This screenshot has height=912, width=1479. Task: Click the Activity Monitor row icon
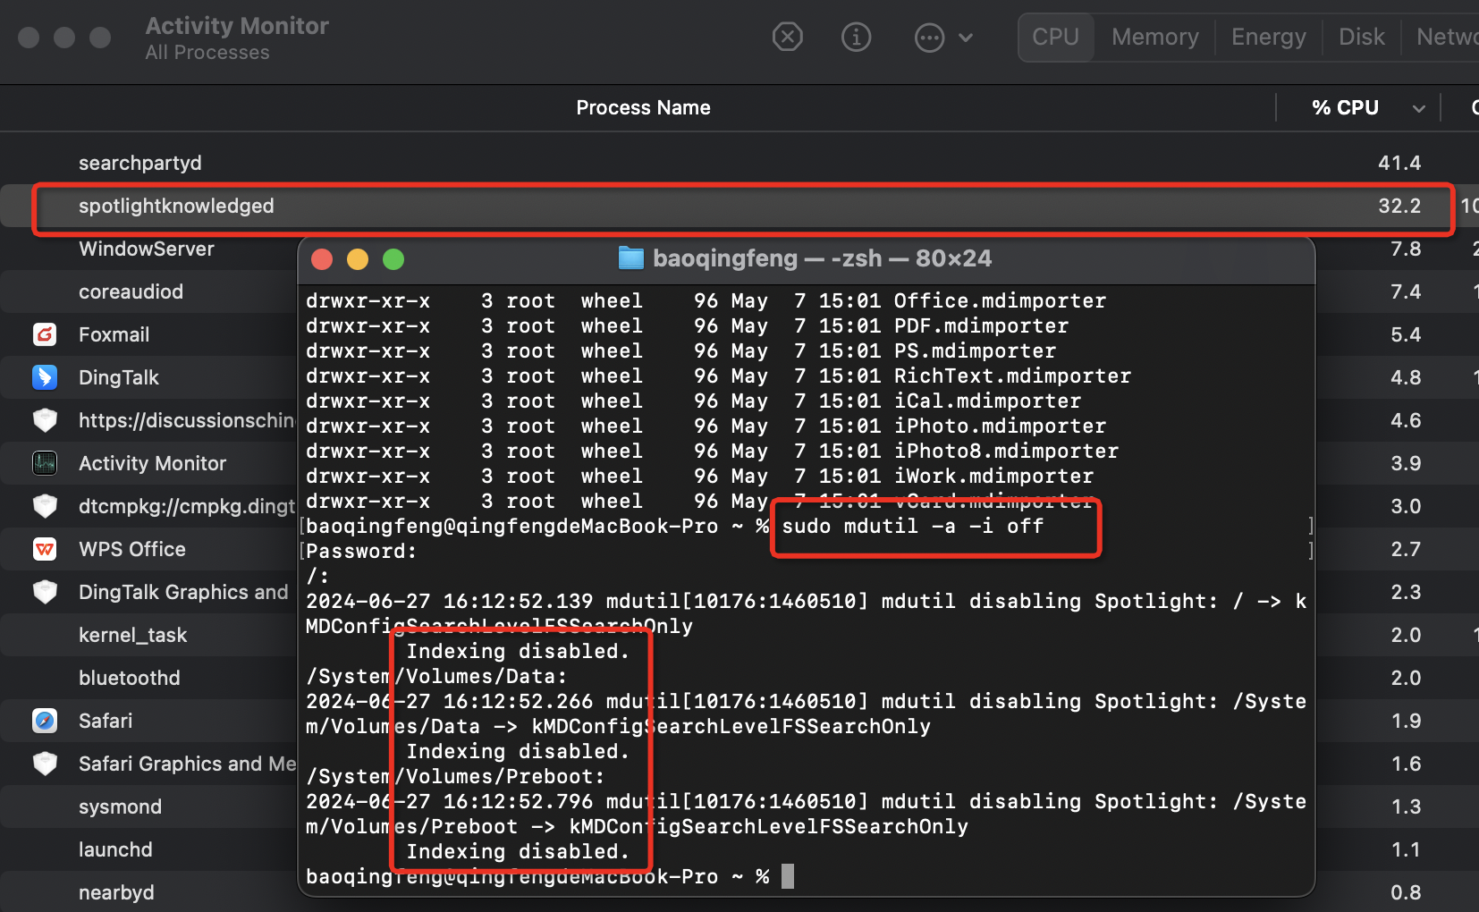pos(45,463)
